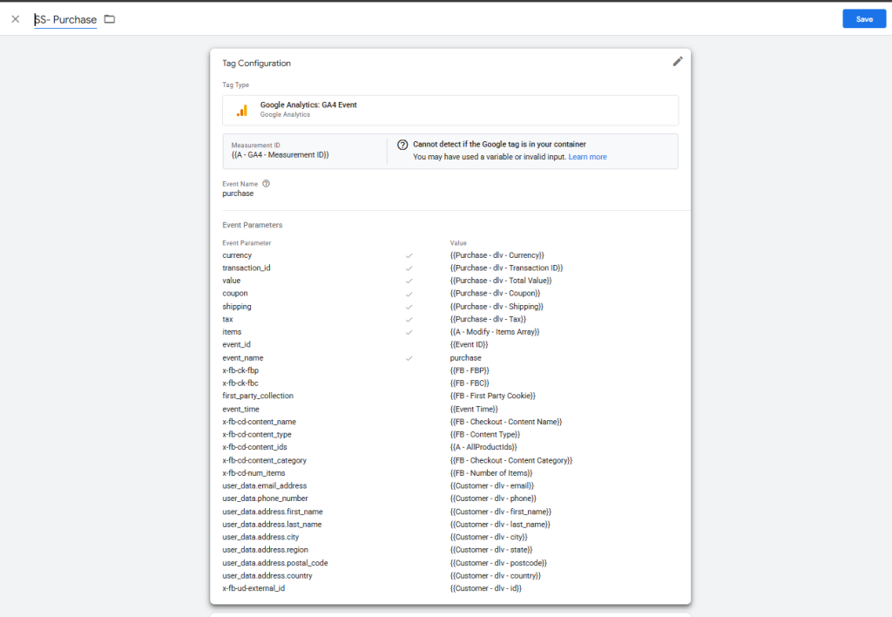This screenshot has height=617, width=892.
Task: Click the pencil edit icon in Tag Configuration
Action: [x=678, y=62]
